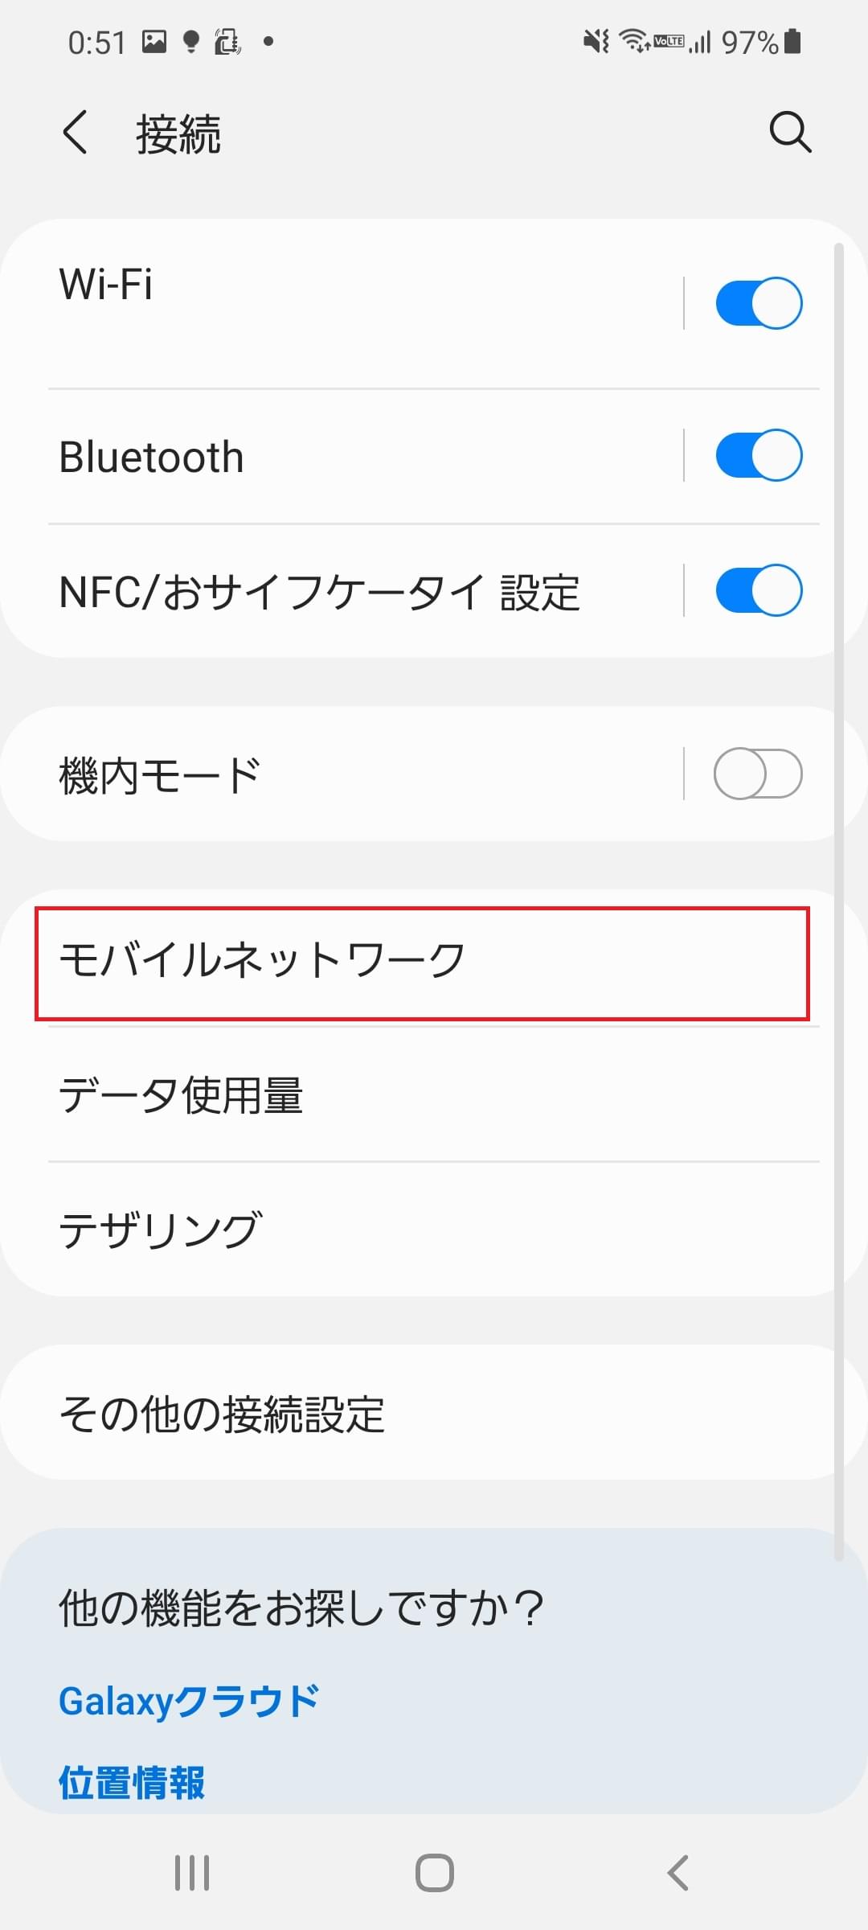
Task: Tap the back arrow in the header
Action: tap(76, 132)
